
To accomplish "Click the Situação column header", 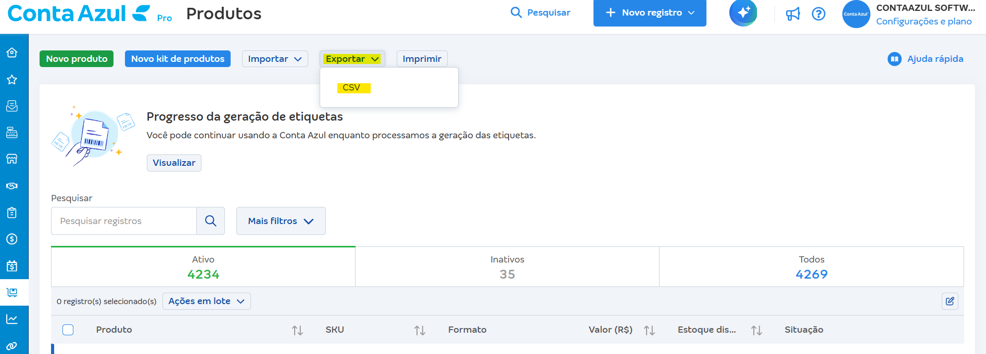I will point(804,330).
